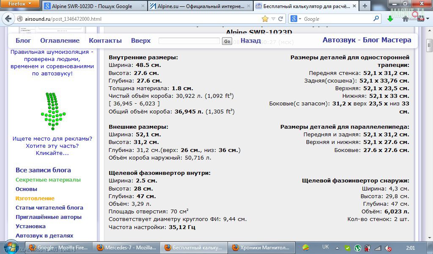
Task: Go back with the browser back arrow
Action: (x=8, y=19)
